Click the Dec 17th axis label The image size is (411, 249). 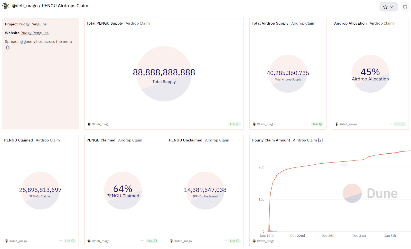(267, 236)
